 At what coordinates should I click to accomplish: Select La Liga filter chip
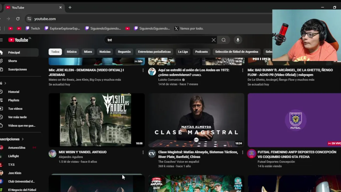tap(183, 52)
